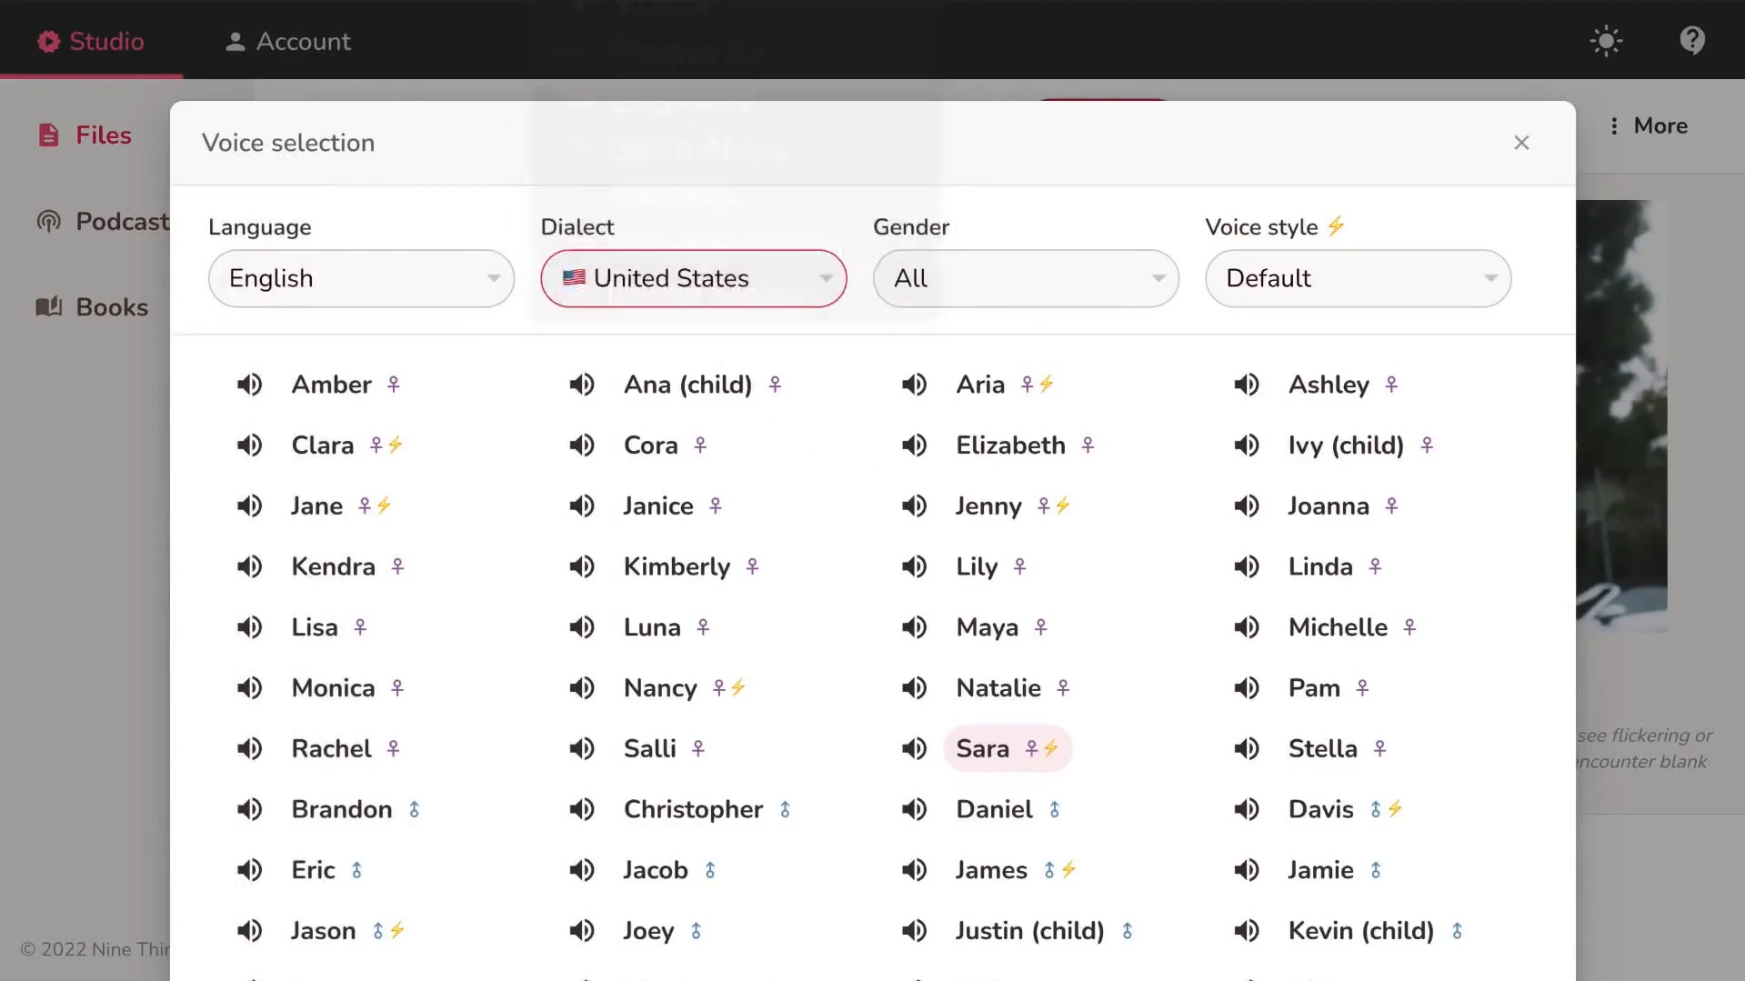Play the Aria voice preview speaker
The width and height of the screenshot is (1745, 981).
(914, 385)
